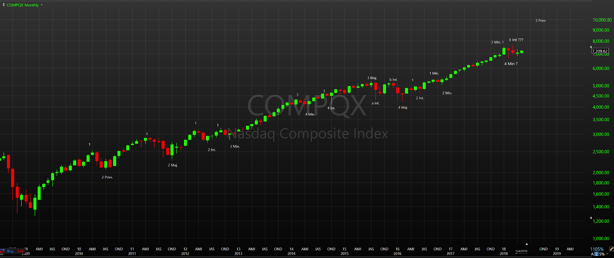Click the blue Buy button
Viewport: 614px width, 258px height.
click(10, 251)
